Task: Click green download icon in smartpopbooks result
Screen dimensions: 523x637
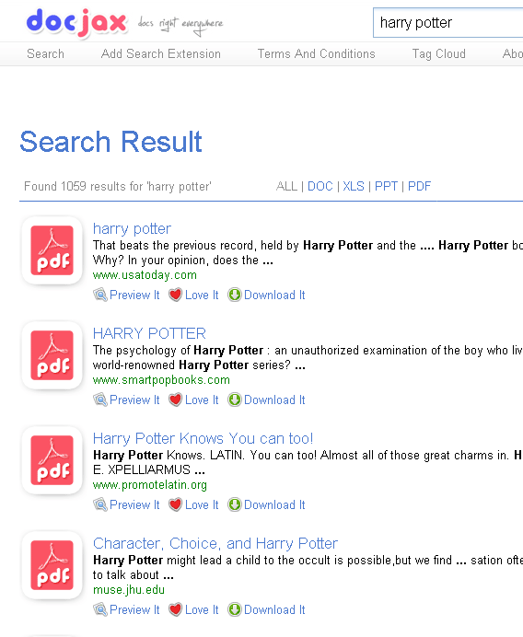Action: tap(235, 400)
